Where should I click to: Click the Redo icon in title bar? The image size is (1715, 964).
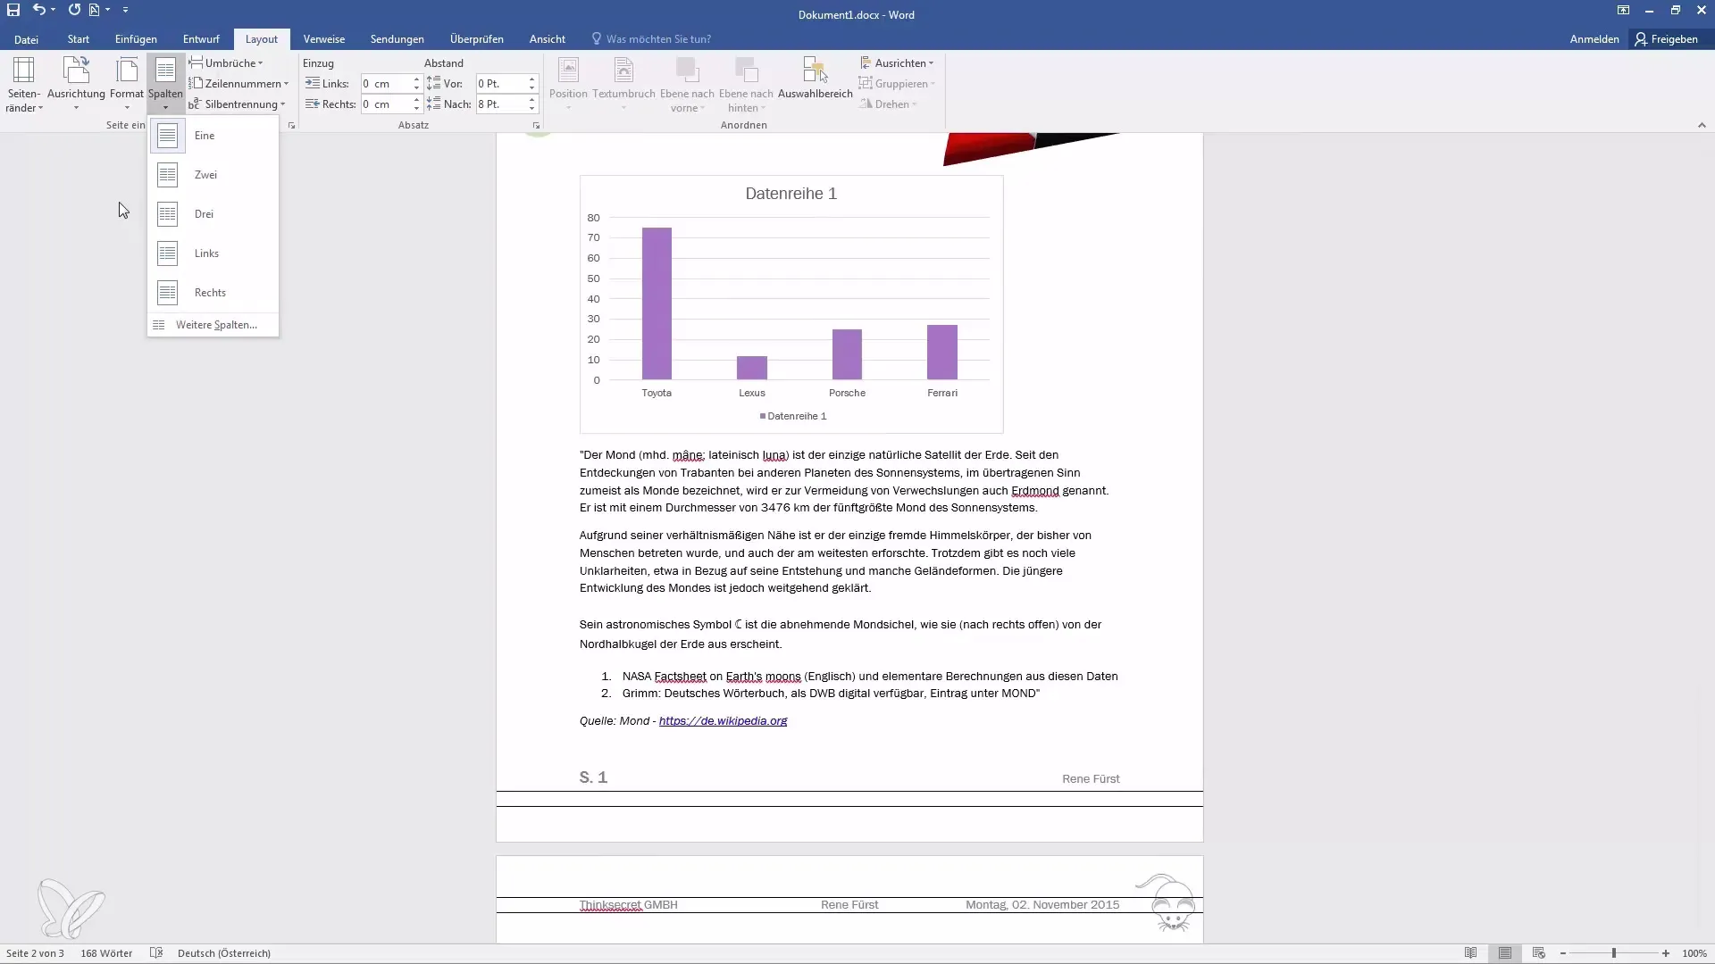coord(74,10)
